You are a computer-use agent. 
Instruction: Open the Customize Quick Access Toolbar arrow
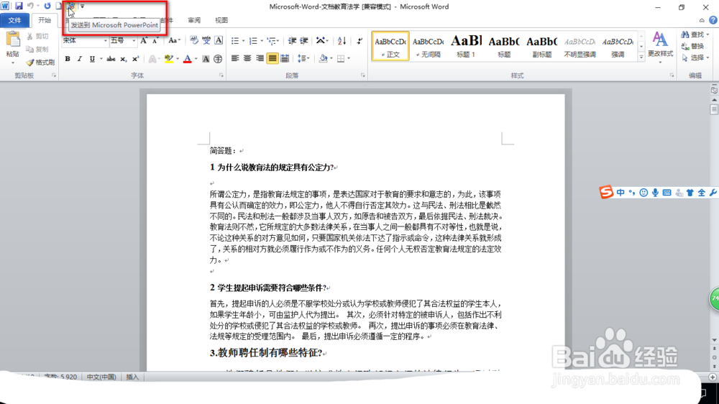point(83,6)
